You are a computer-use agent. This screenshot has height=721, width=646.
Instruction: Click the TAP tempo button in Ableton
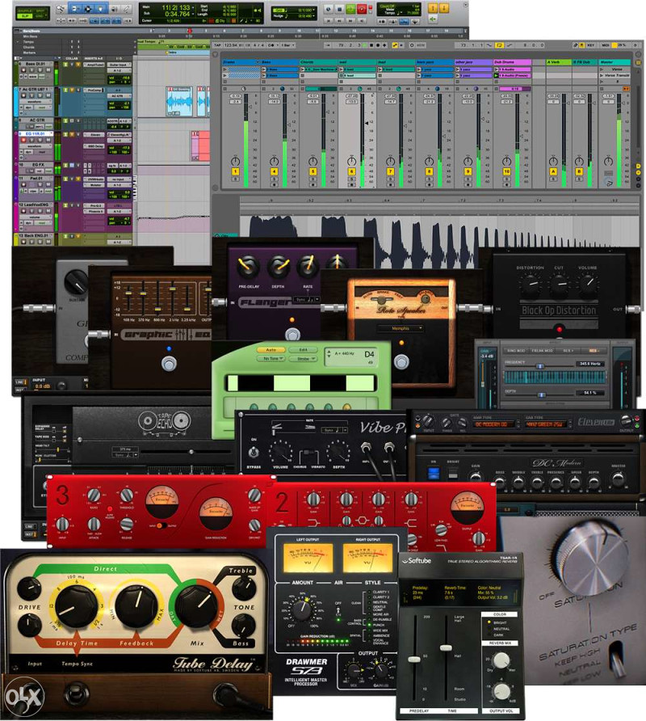(217, 45)
